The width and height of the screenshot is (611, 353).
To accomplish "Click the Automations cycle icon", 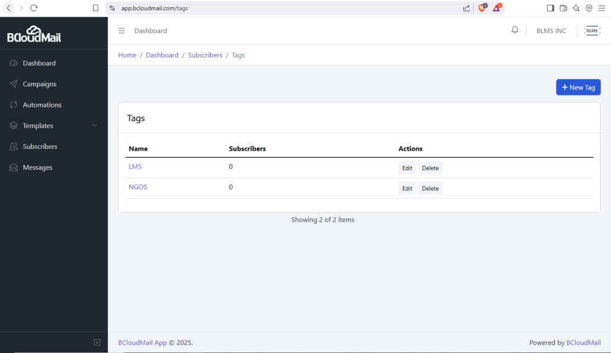I will pos(14,105).
